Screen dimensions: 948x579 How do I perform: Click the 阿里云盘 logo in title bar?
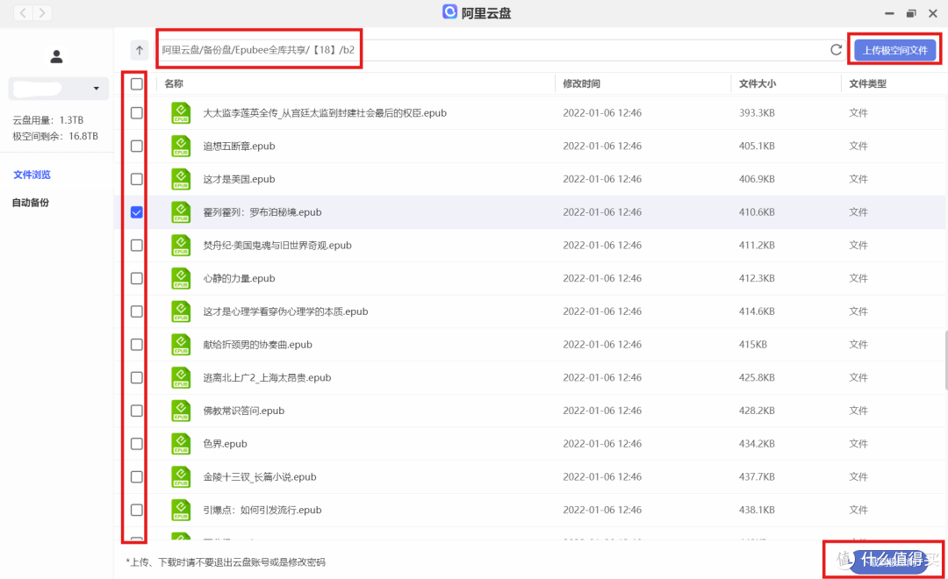coord(449,12)
